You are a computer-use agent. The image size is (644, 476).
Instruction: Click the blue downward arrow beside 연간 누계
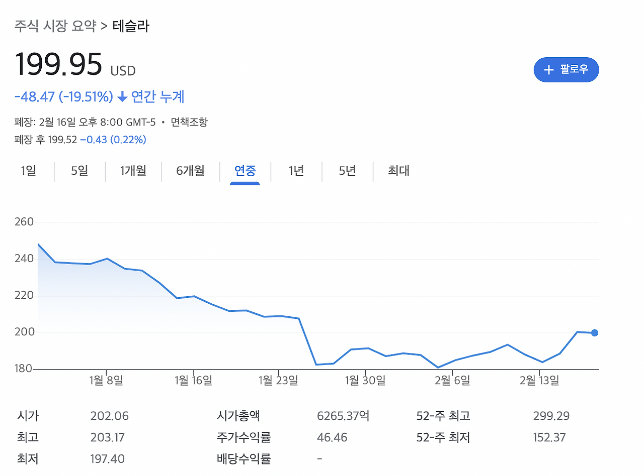121,97
